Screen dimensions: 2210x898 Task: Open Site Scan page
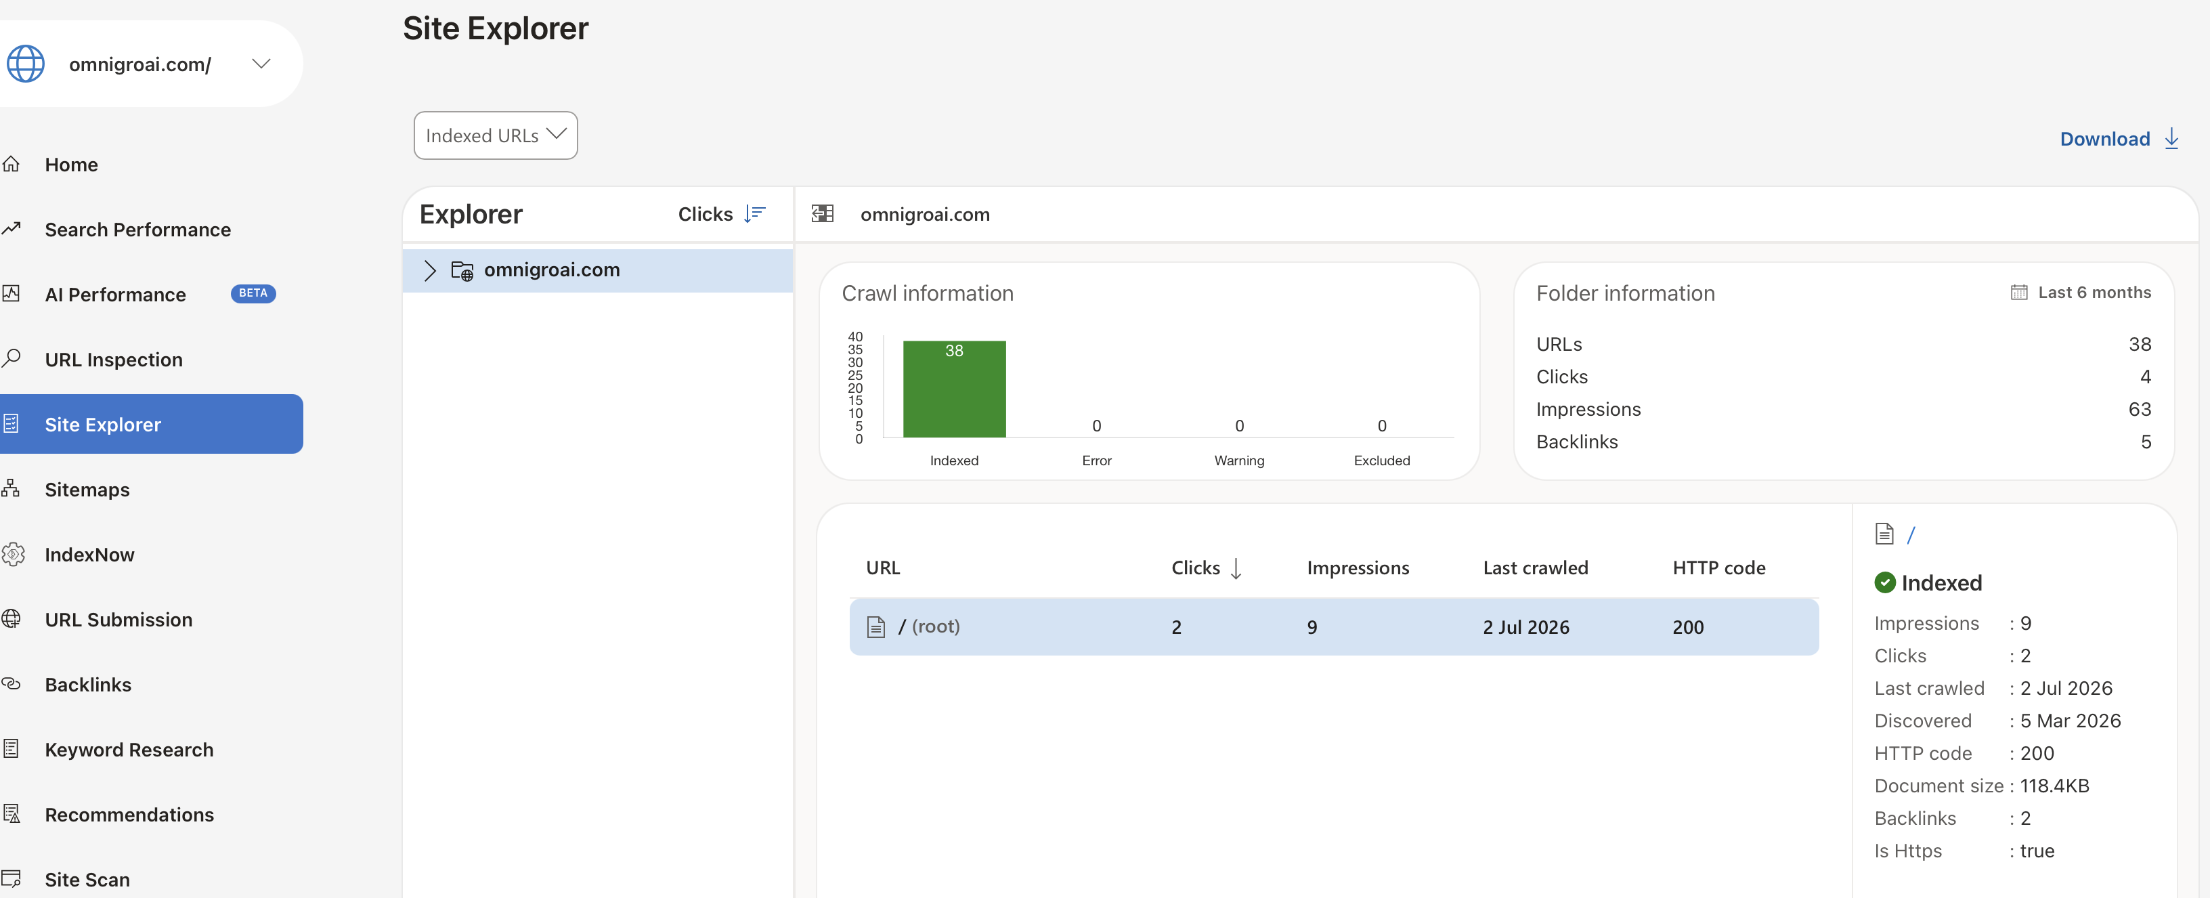(87, 880)
